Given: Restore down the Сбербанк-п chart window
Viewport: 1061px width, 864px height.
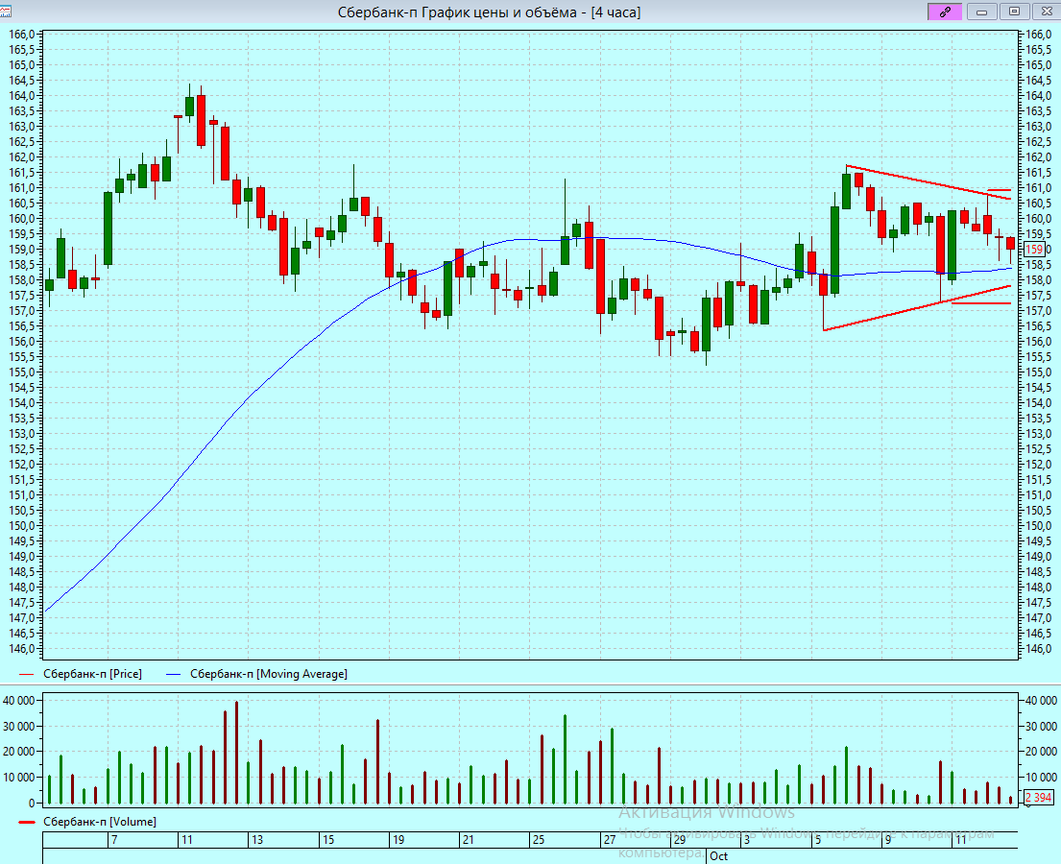Looking at the screenshot, I should (x=1014, y=12).
